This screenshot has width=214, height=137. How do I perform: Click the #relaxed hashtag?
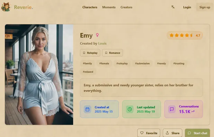pos(88,72)
